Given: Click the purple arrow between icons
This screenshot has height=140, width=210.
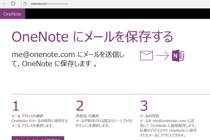Looking at the screenshot, I should pyautogui.click(x=162, y=56).
